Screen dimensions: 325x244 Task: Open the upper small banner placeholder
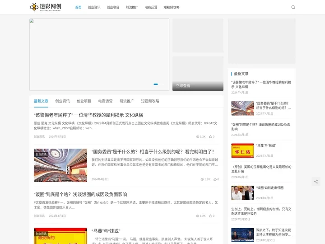click(198, 36)
